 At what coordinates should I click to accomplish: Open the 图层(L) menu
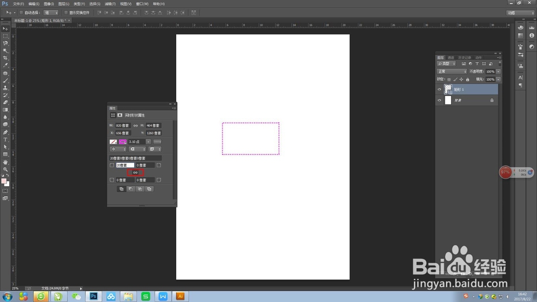click(64, 4)
